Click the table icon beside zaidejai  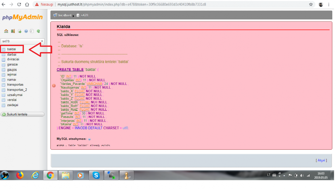point(3,105)
